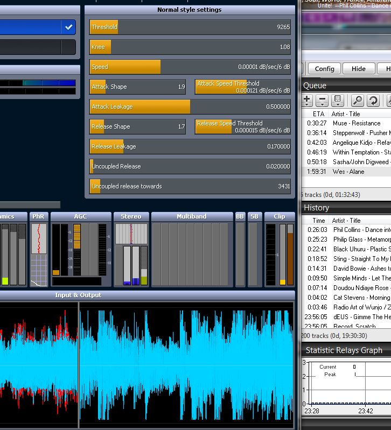
Task: Click the Input & Output waveform display
Action: click(147, 365)
